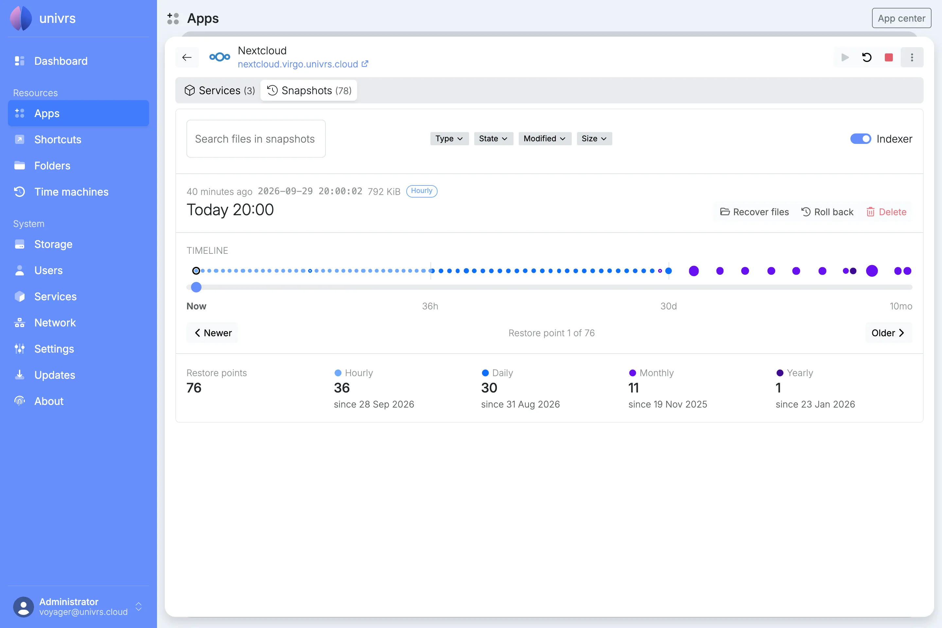Click the Administrator avatar icon
942x628 pixels.
pyautogui.click(x=23, y=607)
